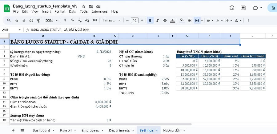Open the Settings tab dropdown arrow

[x=157, y=131]
